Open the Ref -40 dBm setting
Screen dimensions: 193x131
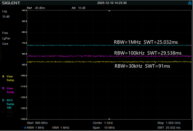[36, 8]
